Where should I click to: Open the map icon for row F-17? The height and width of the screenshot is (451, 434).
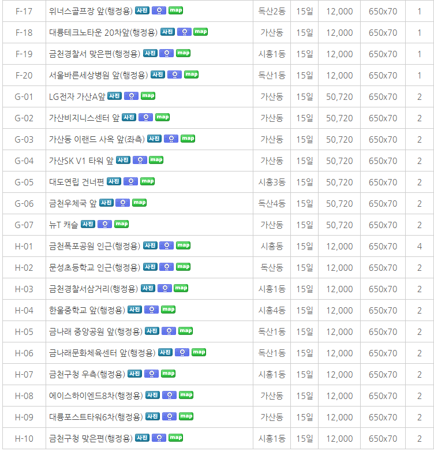tap(175, 10)
